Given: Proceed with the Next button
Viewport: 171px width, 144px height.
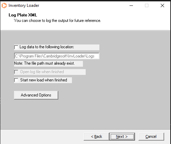Looking at the screenshot, I should tap(122, 136).
